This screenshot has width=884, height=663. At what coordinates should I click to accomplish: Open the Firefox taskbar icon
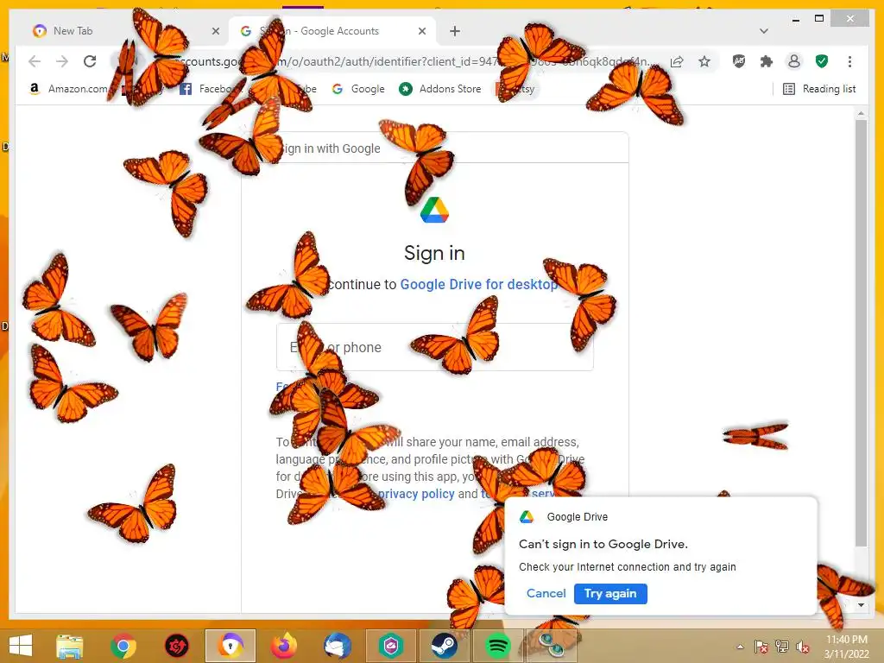[284, 646]
